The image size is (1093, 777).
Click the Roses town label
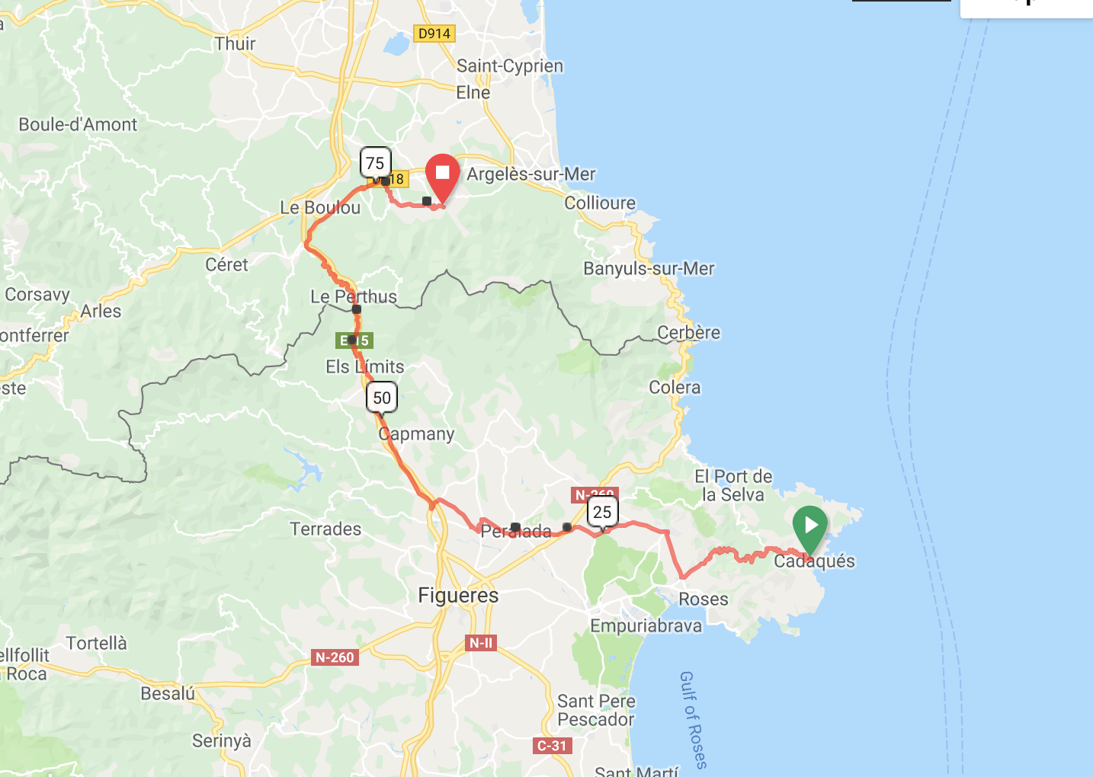pyautogui.click(x=704, y=600)
